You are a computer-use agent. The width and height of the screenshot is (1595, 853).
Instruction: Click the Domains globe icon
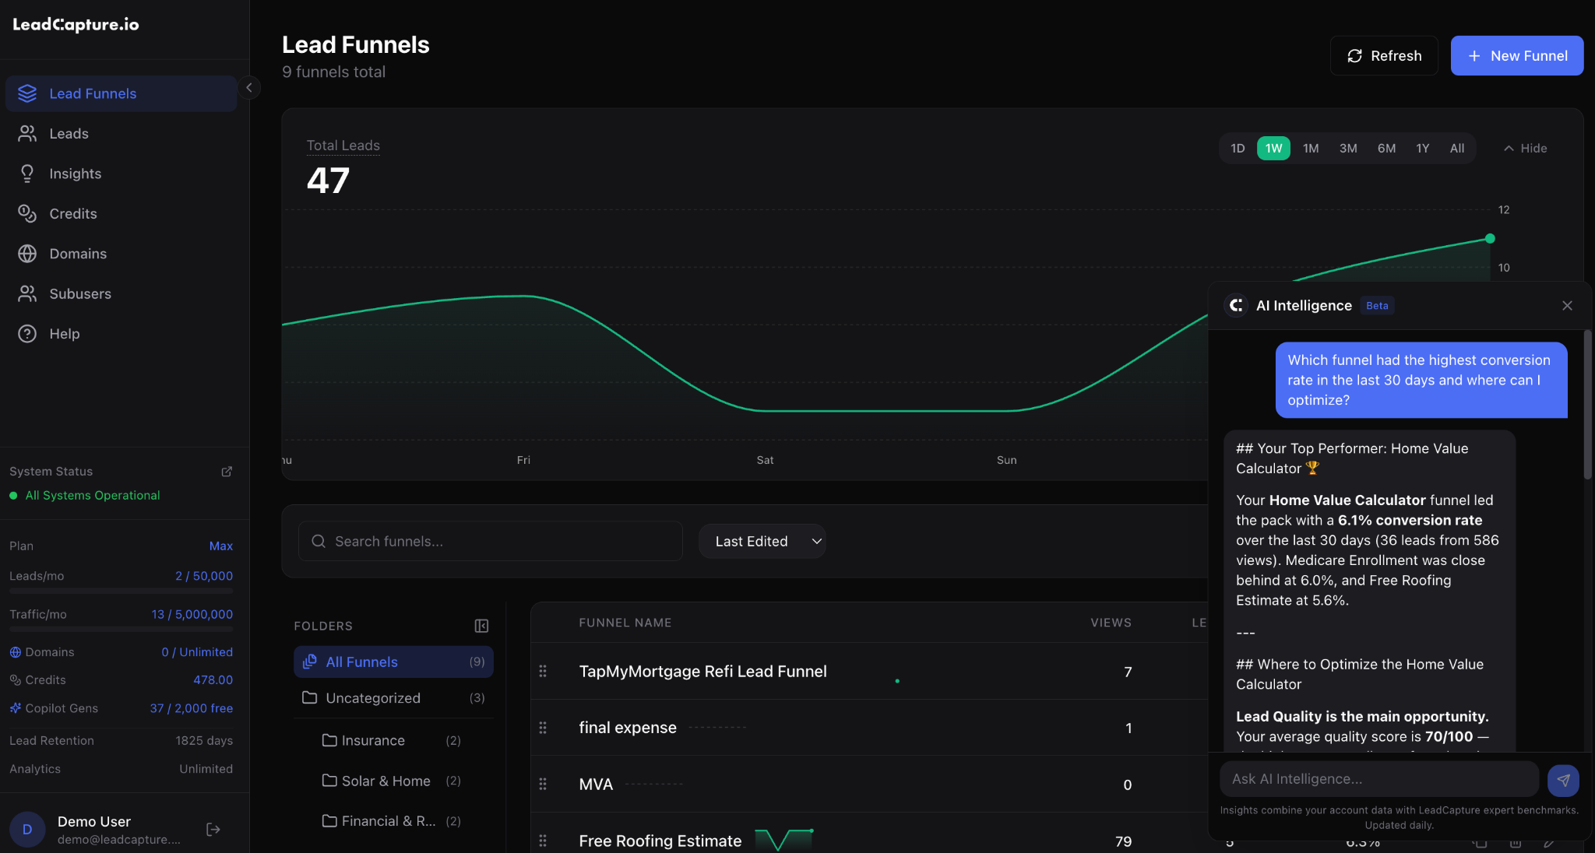tap(27, 254)
